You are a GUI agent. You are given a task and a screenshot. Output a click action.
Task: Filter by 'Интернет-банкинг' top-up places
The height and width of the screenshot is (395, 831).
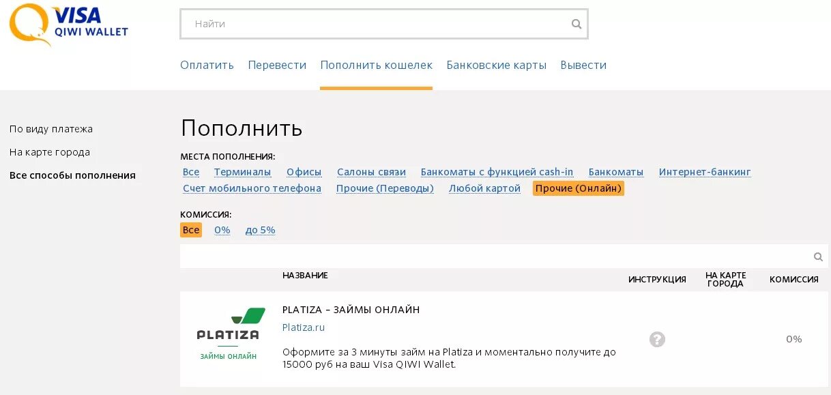pyautogui.click(x=705, y=172)
